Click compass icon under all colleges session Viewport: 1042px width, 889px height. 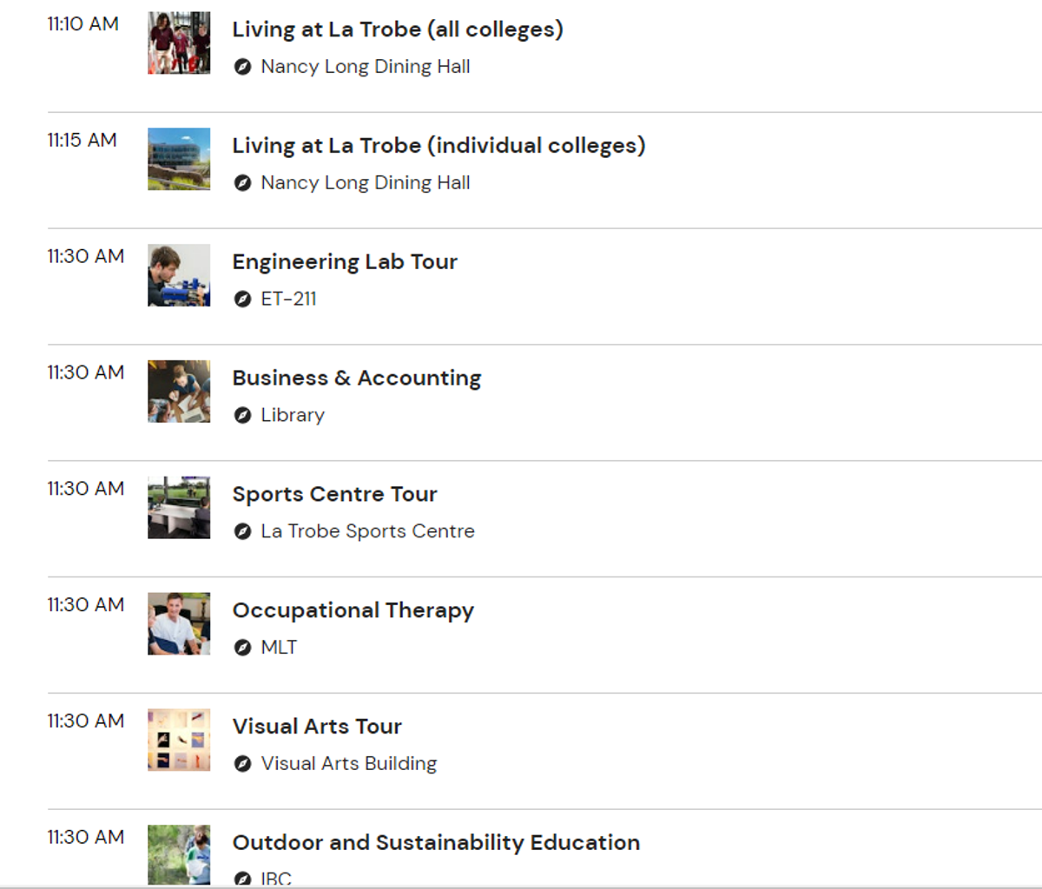point(243,67)
